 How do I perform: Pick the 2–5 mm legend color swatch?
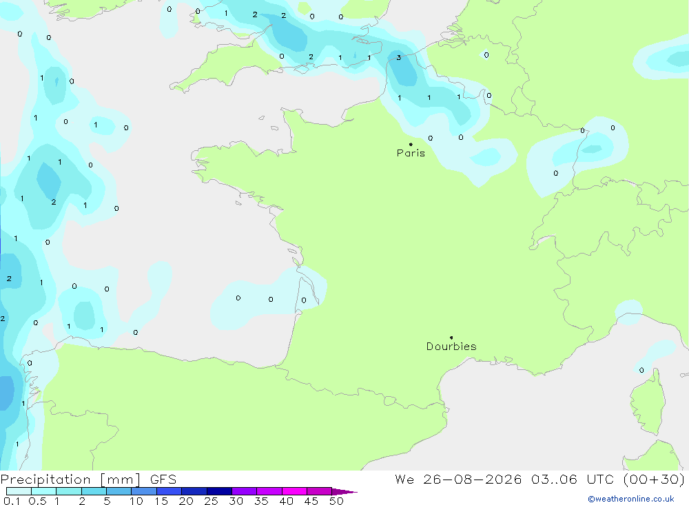(x=94, y=491)
